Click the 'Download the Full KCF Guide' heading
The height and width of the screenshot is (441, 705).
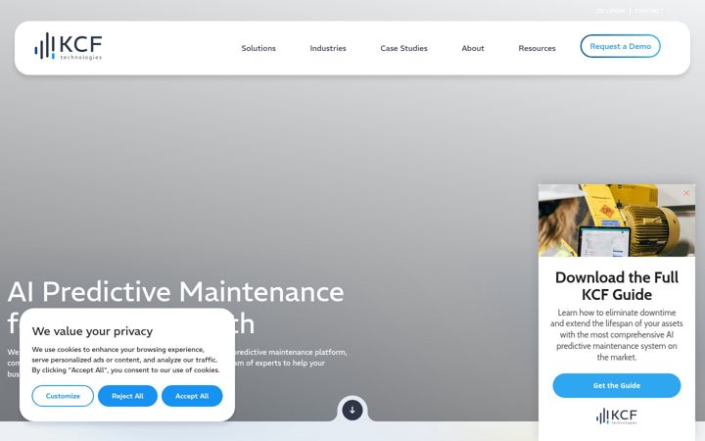pyautogui.click(x=617, y=286)
